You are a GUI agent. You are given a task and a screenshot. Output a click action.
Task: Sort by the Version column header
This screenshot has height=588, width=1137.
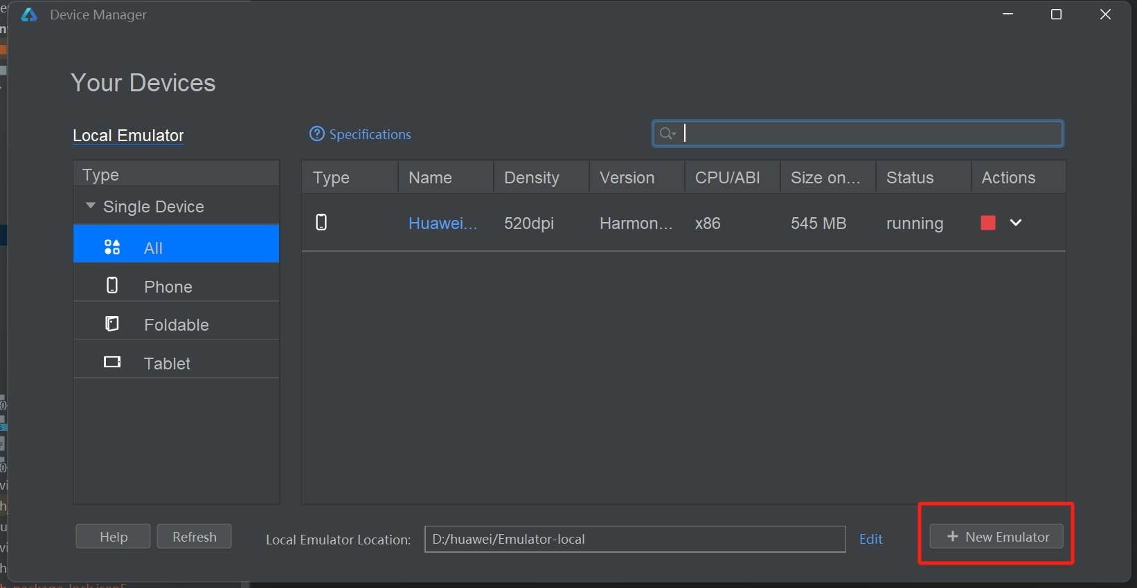(637, 177)
